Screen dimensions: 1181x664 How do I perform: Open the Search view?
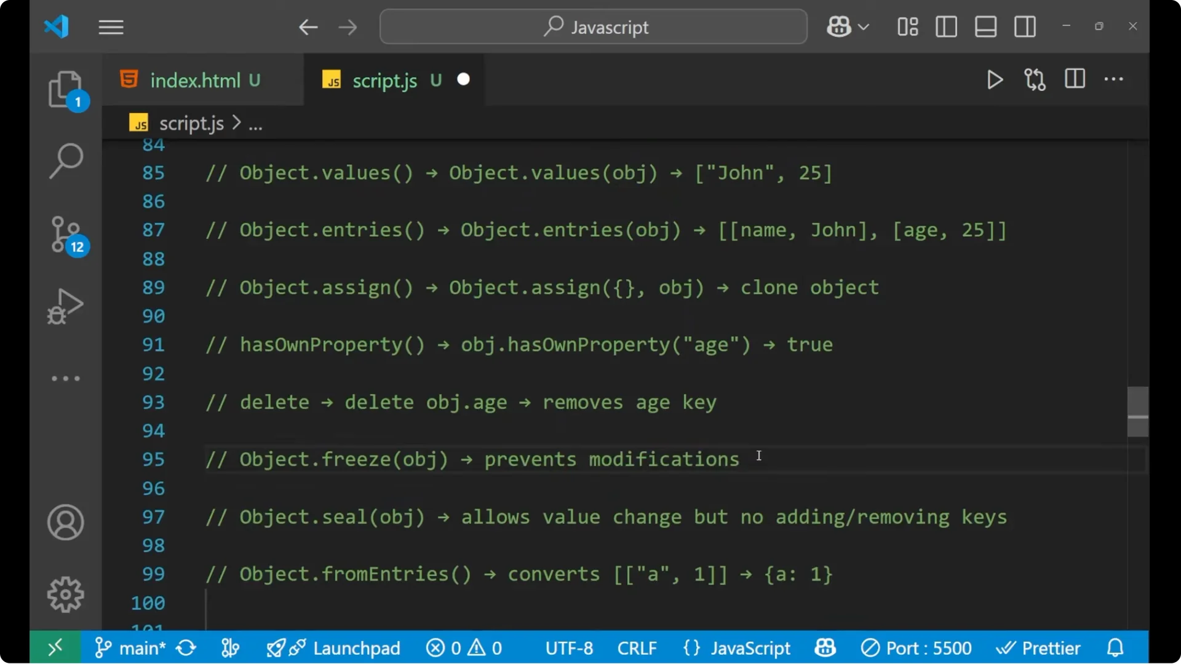[x=66, y=160]
